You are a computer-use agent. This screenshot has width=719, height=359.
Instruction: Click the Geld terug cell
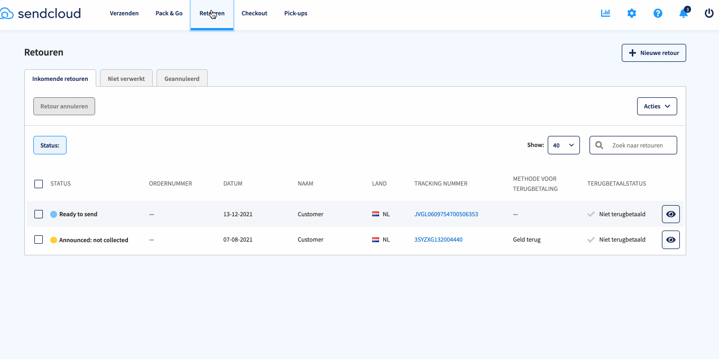(x=527, y=240)
